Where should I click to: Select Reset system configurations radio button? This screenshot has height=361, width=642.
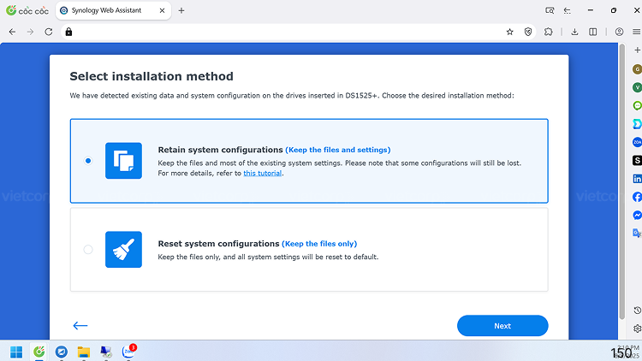(x=88, y=250)
